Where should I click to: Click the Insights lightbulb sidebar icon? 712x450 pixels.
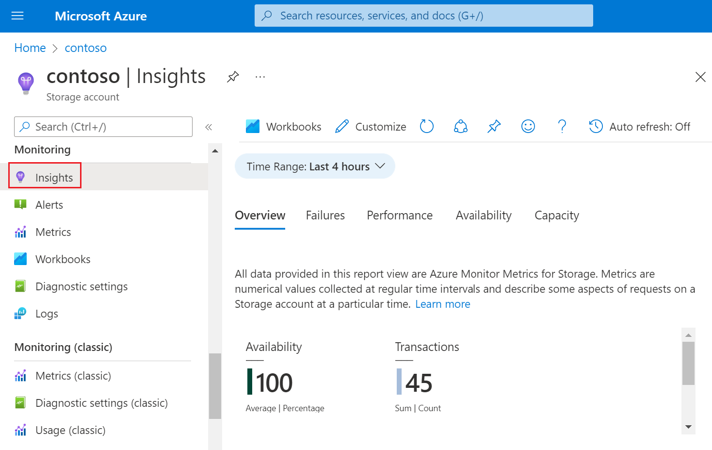coord(20,177)
